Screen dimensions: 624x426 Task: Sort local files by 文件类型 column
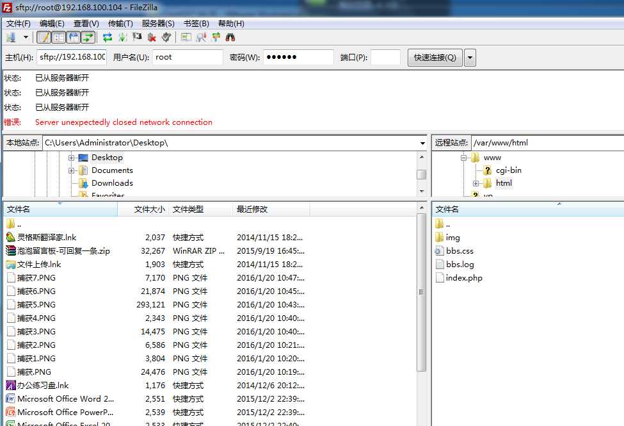click(x=200, y=209)
